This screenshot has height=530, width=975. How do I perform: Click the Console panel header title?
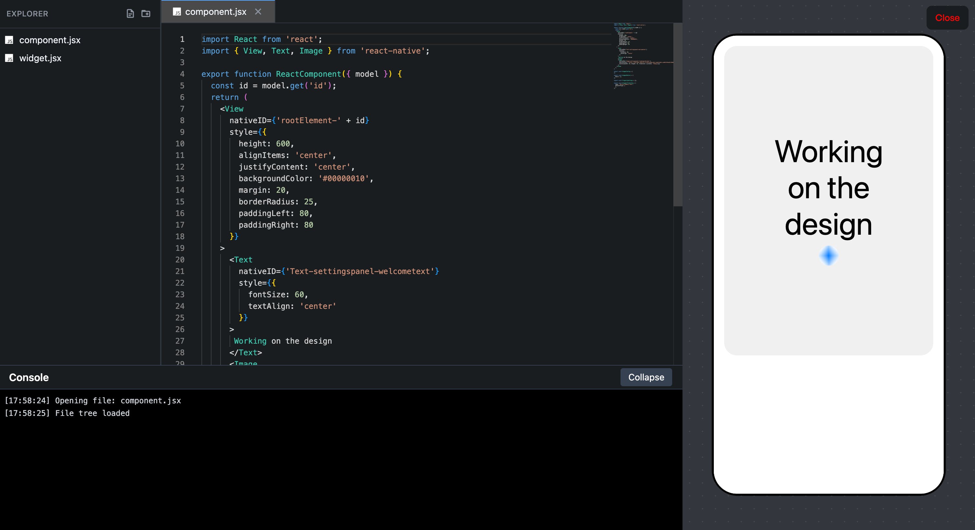point(29,377)
